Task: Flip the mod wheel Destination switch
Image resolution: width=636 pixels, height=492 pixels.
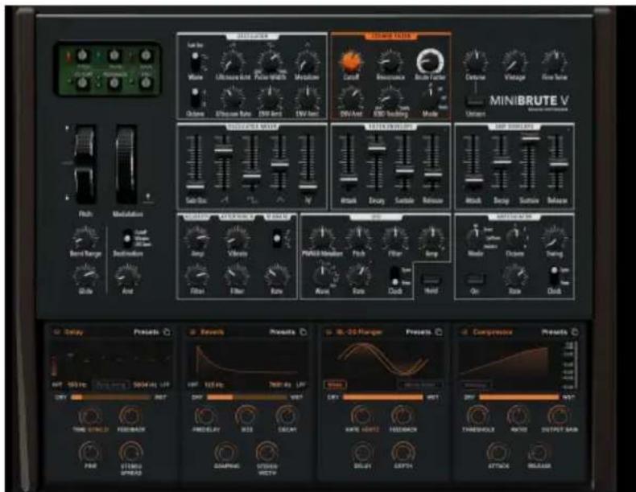Action: click(x=127, y=239)
